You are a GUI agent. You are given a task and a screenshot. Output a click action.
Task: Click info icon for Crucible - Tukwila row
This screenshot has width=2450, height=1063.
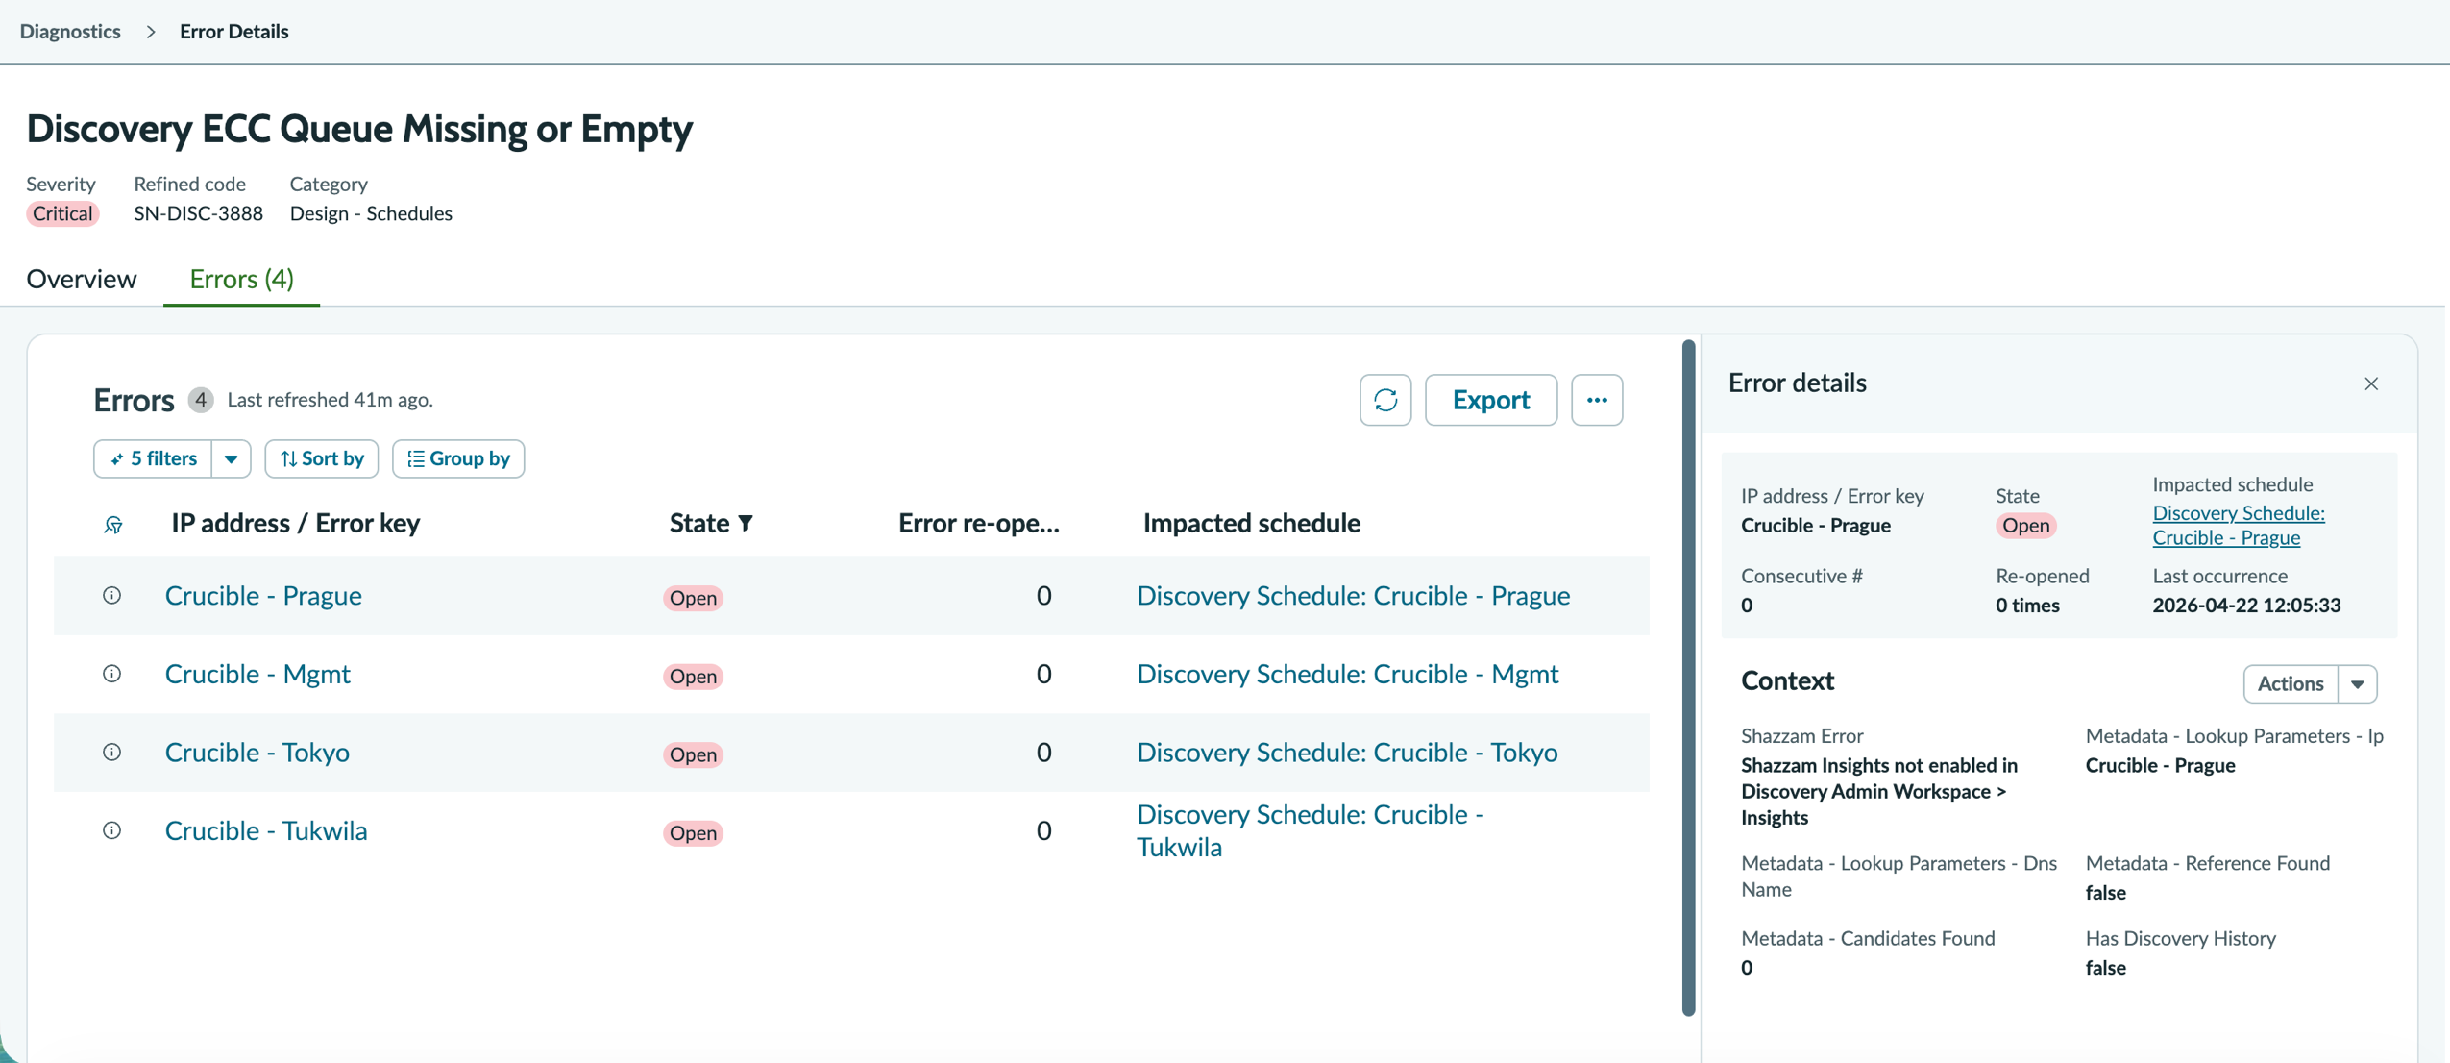[112, 830]
